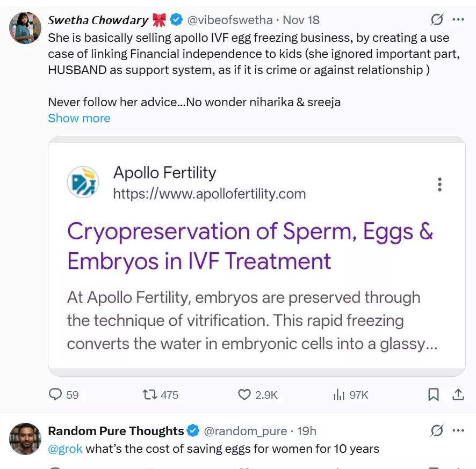Bookmark Swetha Chowdary's post
This screenshot has width=476, height=469.
(x=433, y=395)
